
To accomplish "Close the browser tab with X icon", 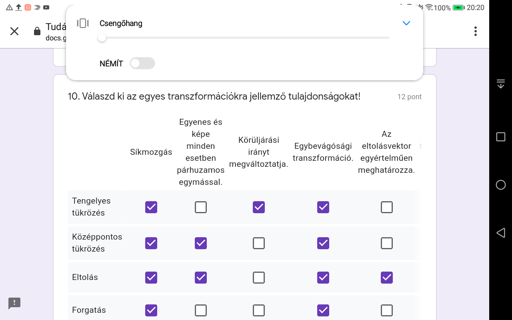I will coord(14,31).
